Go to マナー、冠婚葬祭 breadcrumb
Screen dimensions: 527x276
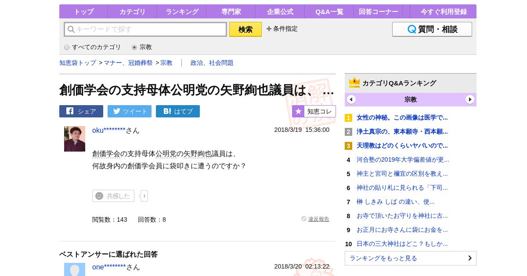click(x=128, y=63)
